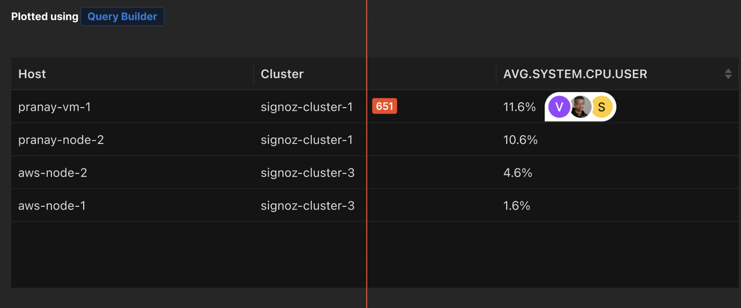Click the photo avatar in the avatar group
The image size is (741, 308).
pyautogui.click(x=580, y=107)
